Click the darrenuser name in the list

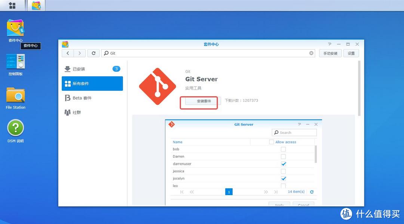coord(182,164)
